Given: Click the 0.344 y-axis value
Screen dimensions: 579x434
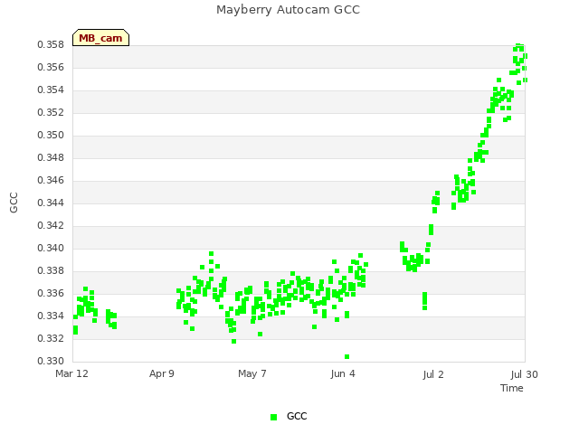Looking at the screenshot, I should [x=51, y=203].
